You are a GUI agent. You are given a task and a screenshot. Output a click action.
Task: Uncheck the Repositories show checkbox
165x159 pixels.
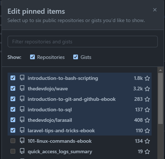tap(32, 57)
